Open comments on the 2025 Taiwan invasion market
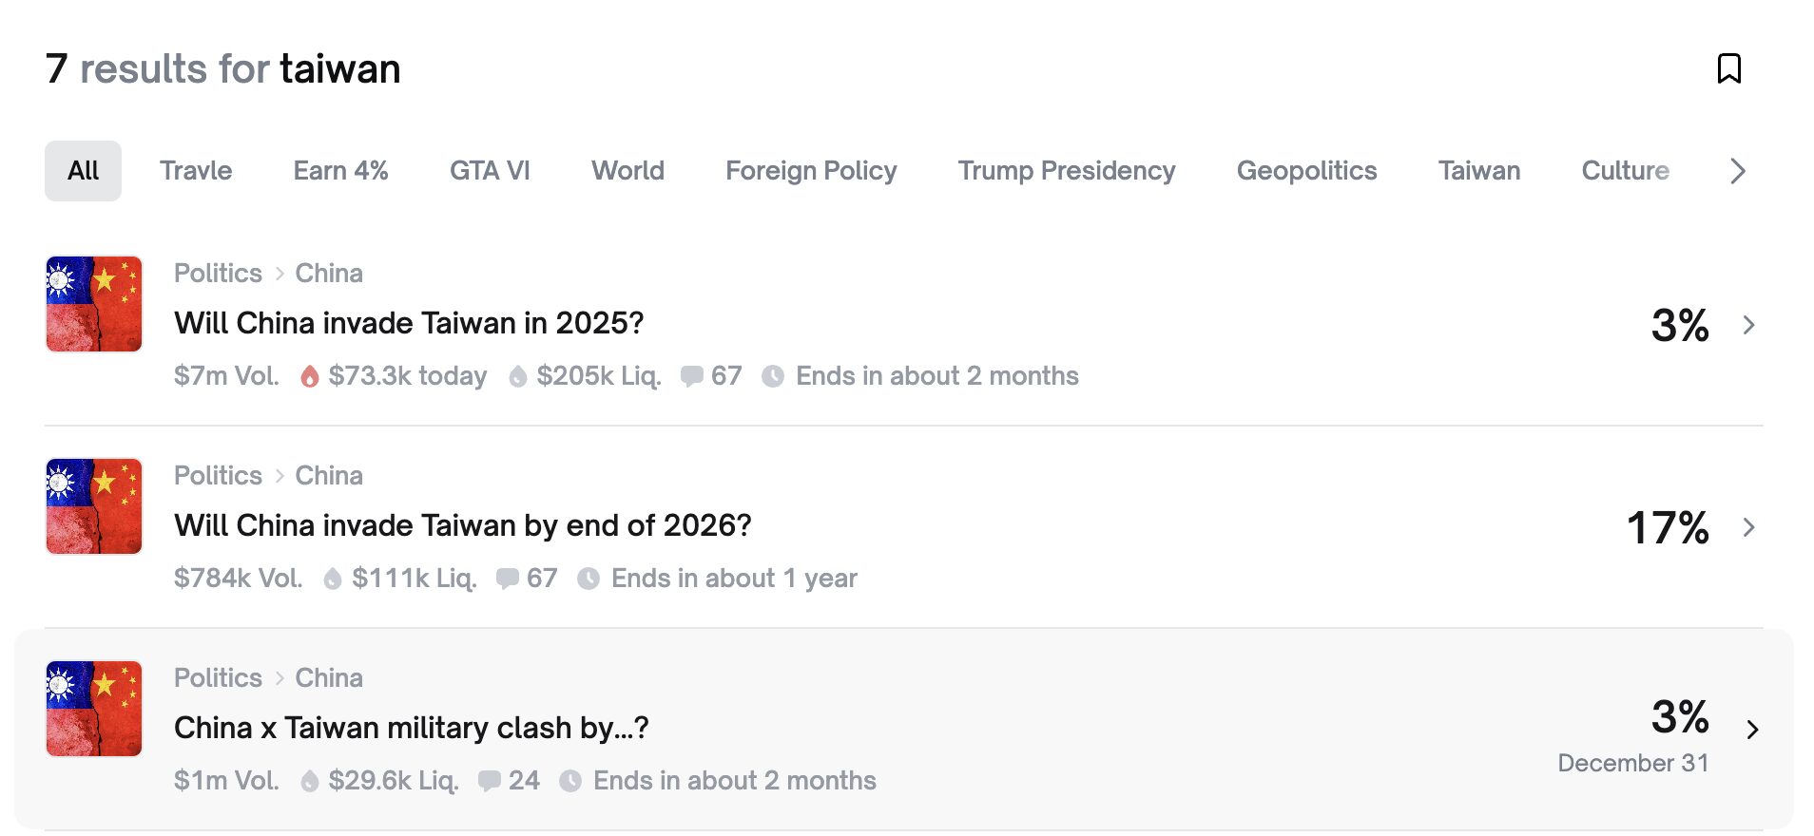This screenshot has width=1814, height=836. point(692,376)
